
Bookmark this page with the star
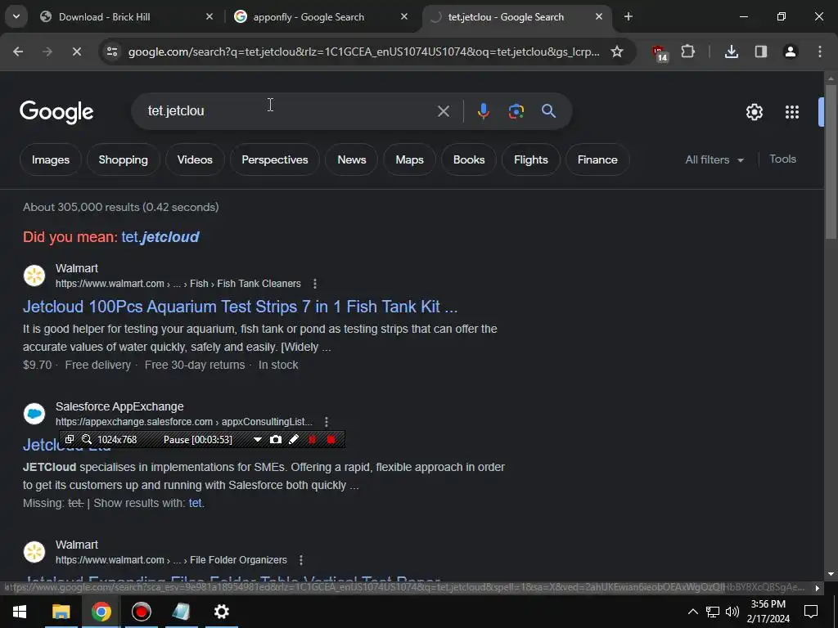coord(617,52)
